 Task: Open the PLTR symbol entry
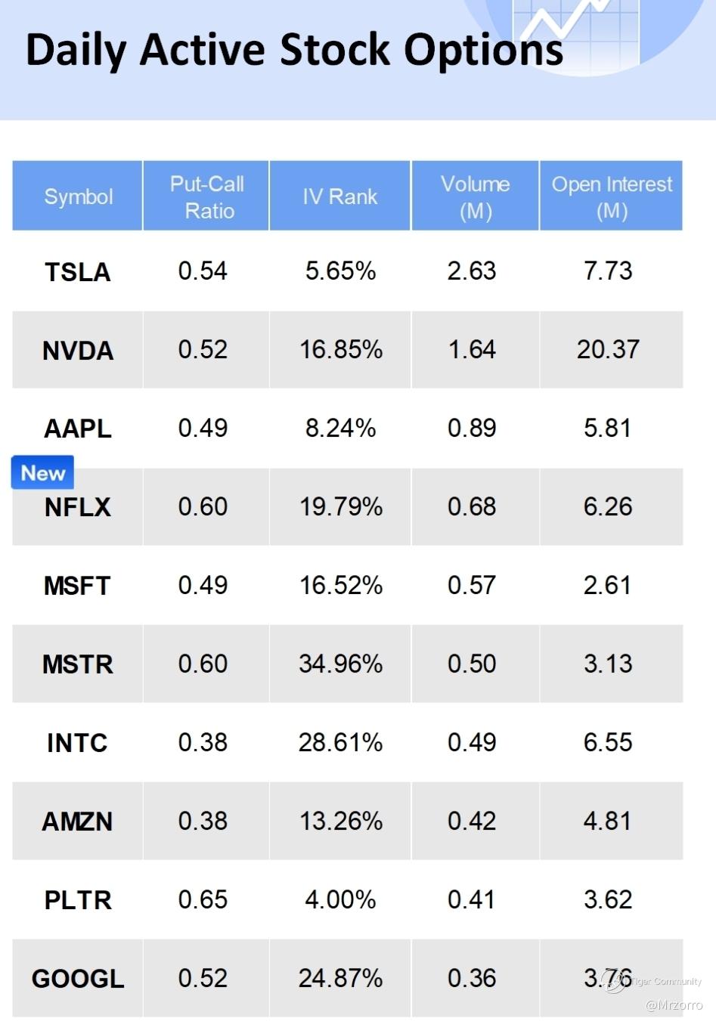click(78, 901)
